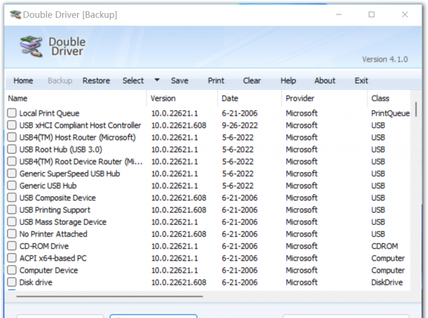Viewport: 428px width, 318px height.
Task: Click the ACPI x64-based PC Computer class cell
Action: point(388,258)
